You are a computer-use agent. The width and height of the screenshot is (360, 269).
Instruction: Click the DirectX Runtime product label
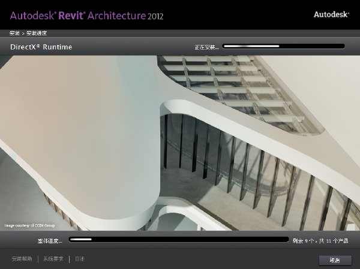point(41,47)
